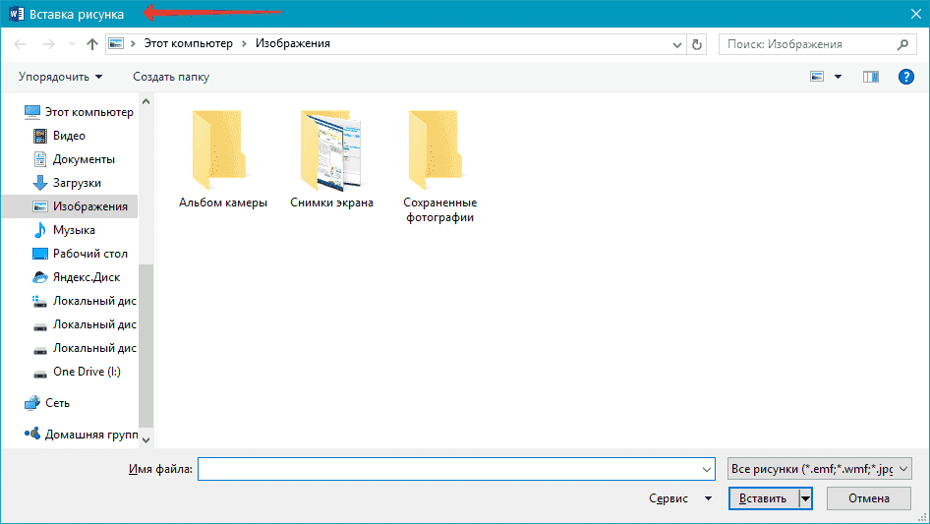Focus the 'Поиск: Изображения' search box

click(818, 44)
